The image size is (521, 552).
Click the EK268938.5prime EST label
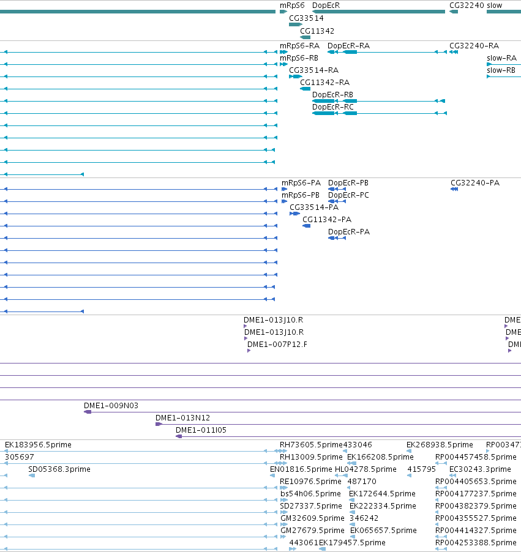coord(440,445)
